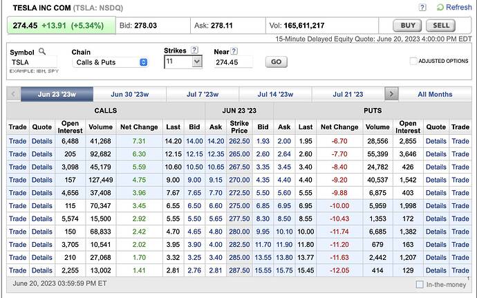Click the Refresh icon at top right
Screen dimensions: 477x298
(440, 7)
